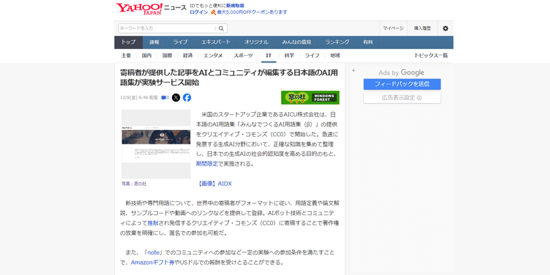Open 購入履歴
Image resolution: width=550 pixels, height=275 pixels.
click(x=422, y=28)
